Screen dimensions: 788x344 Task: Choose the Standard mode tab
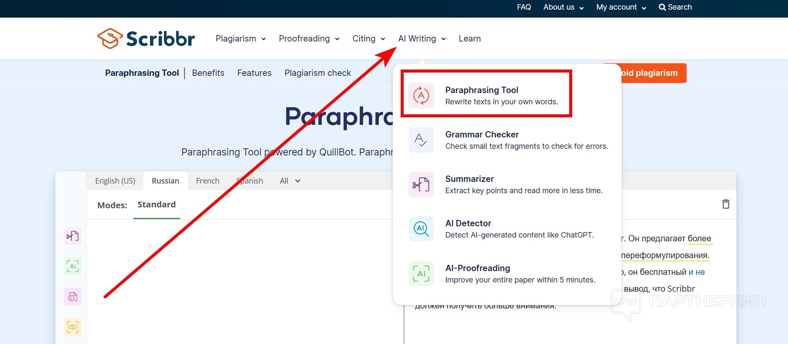[157, 205]
